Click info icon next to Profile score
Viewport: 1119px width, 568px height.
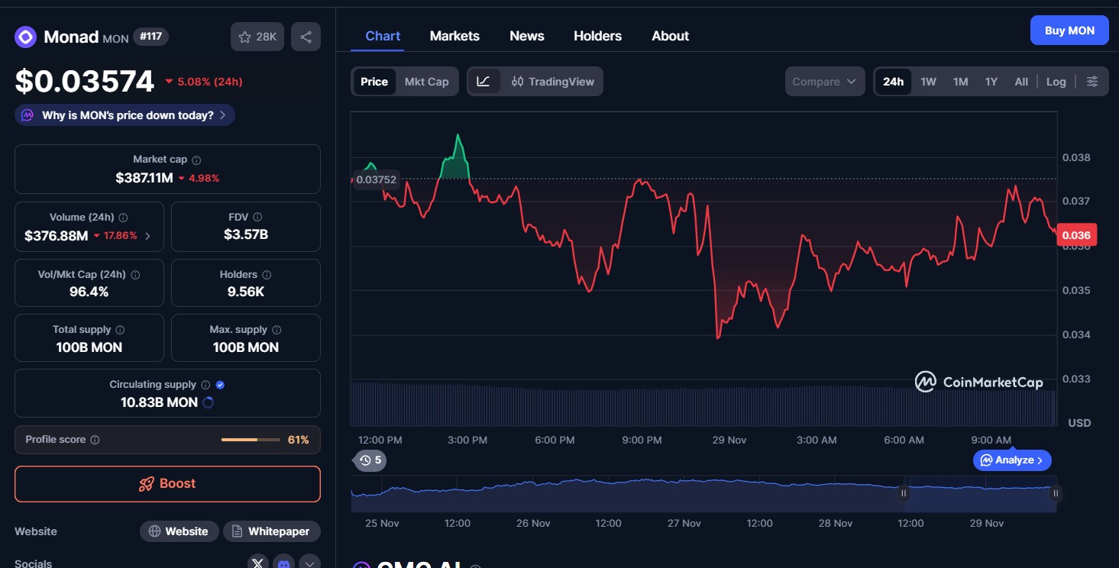[x=95, y=441]
